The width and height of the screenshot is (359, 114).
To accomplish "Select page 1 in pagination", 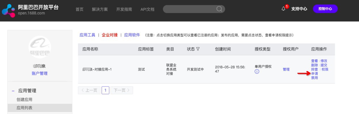I will 105,90.
